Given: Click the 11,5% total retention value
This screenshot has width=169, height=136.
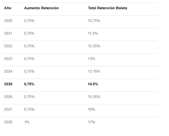Looking at the screenshot, I should click(x=92, y=33).
